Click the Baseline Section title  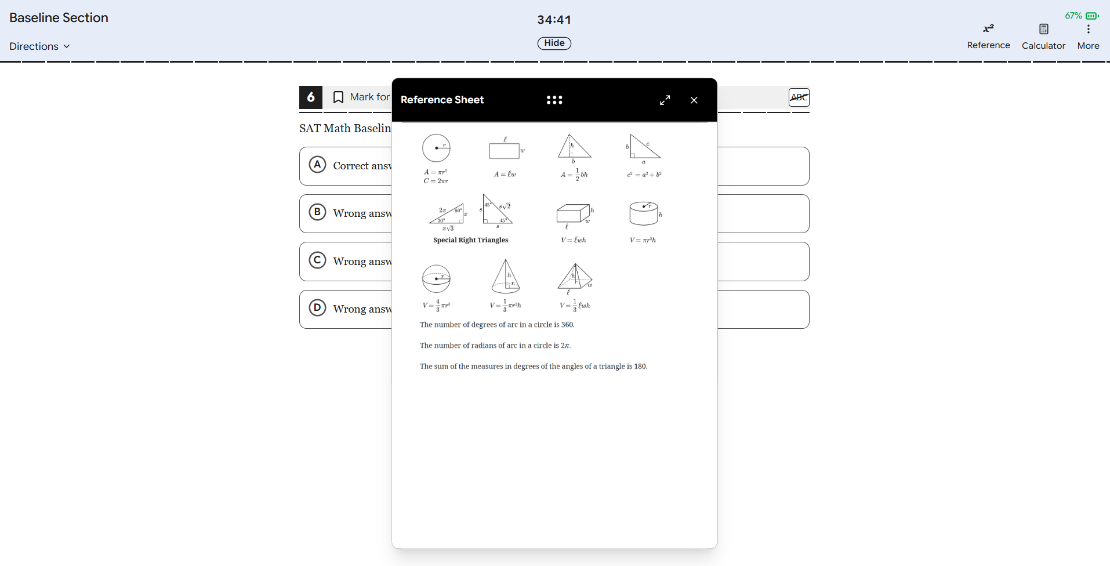(58, 17)
